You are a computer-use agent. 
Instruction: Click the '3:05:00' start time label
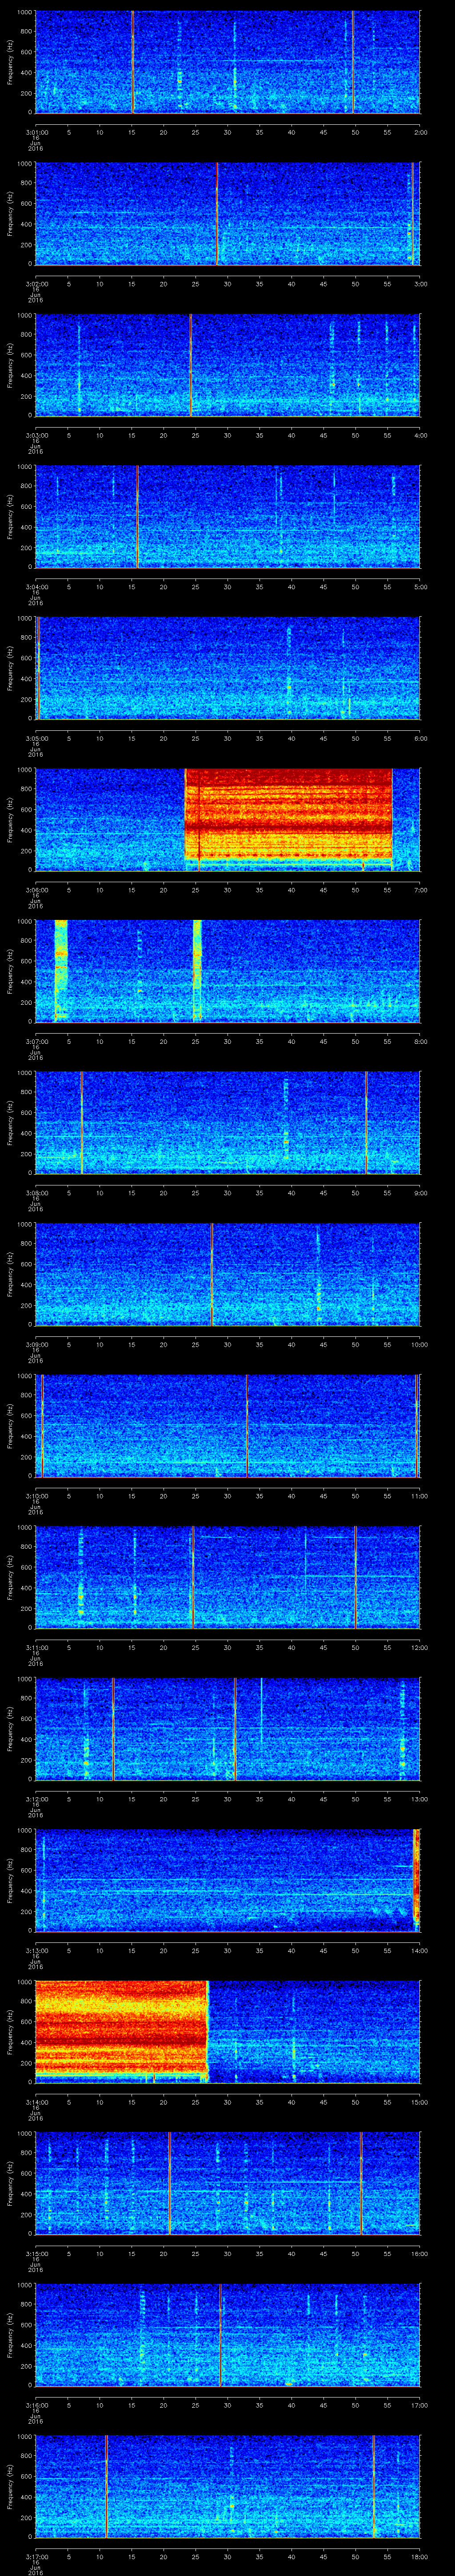click(37, 737)
